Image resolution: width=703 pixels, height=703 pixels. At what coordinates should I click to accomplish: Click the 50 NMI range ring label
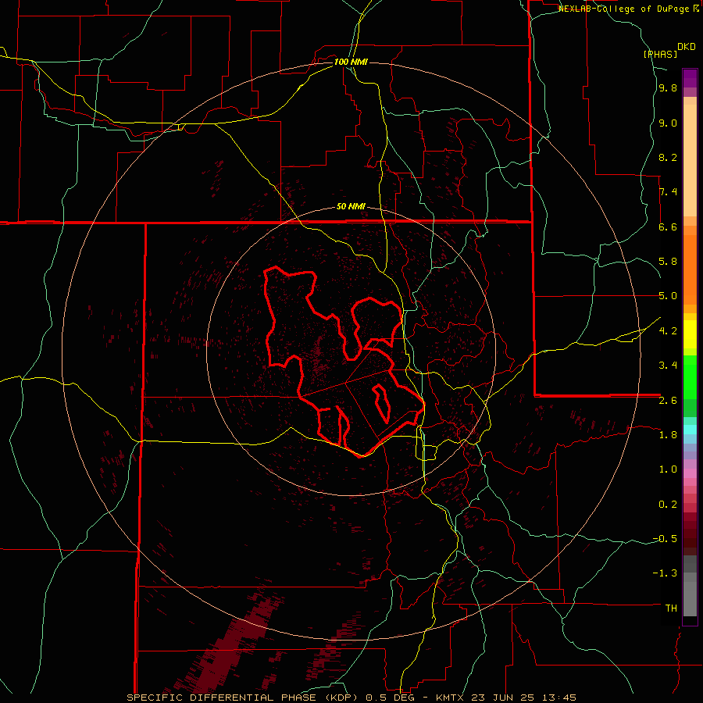click(x=351, y=207)
